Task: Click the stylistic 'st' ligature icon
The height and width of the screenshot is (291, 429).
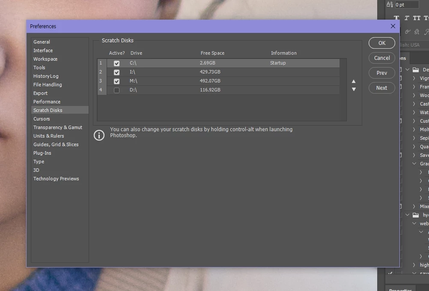Action: click(417, 32)
